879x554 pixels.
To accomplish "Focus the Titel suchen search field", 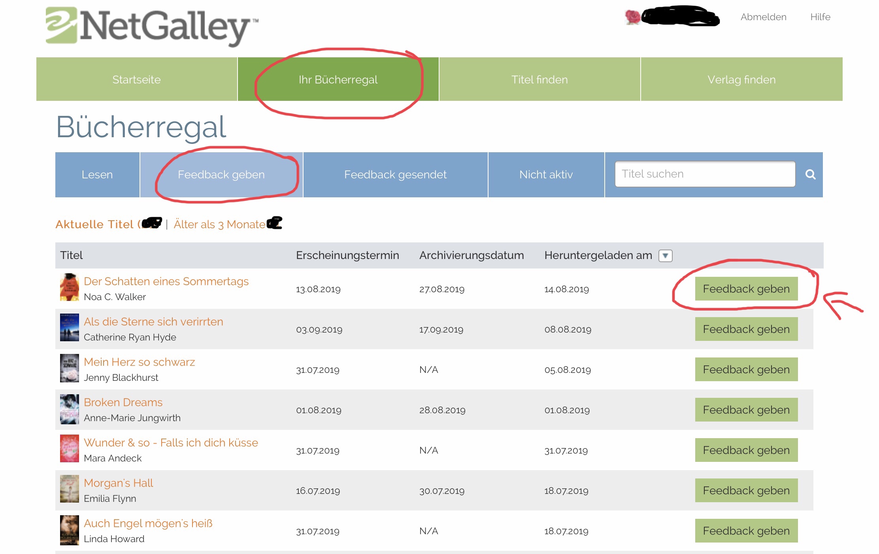I will point(705,174).
